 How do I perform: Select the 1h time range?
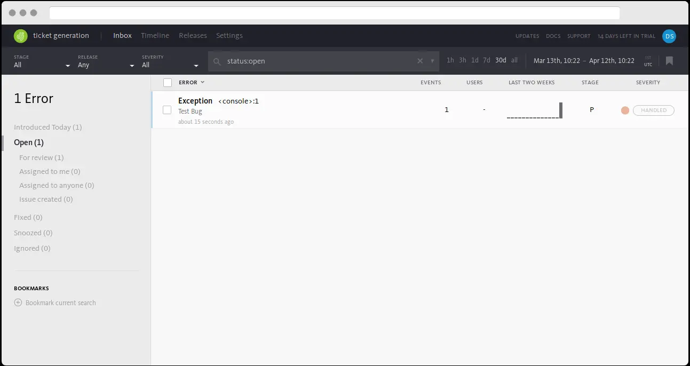(x=450, y=60)
